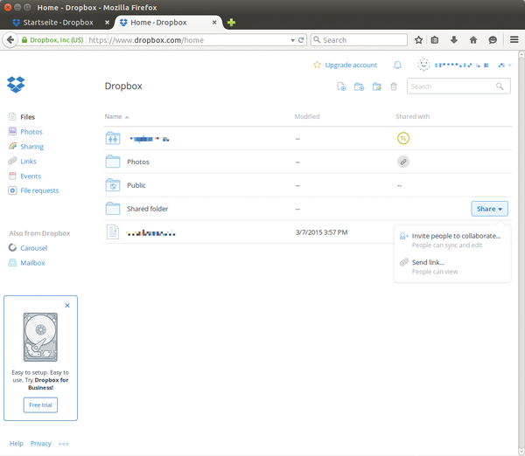Sort by Name column header

pos(116,117)
